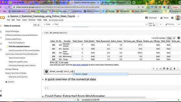Open the Runtime menu
Screen dimensions: 181x102
(x=32, y=20)
